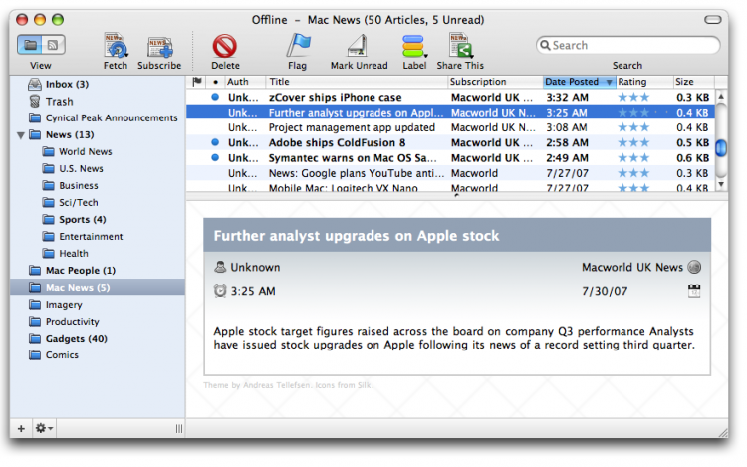Select the Business folder

(x=98, y=185)
